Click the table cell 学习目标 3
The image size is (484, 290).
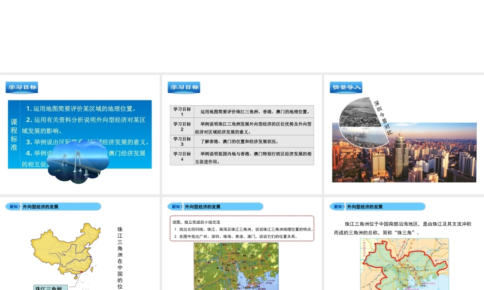pyautogui.click(x=182, y=142)
